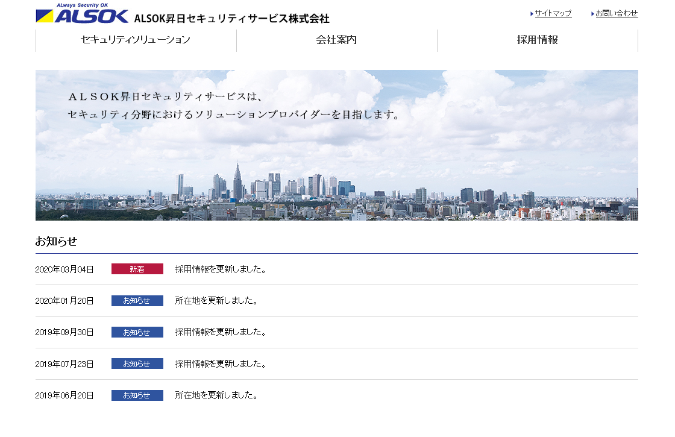The height and width of the screenshot is (437, 675).
Task: Select the date 2020年01月20日
Action: [x=64, y=301]
